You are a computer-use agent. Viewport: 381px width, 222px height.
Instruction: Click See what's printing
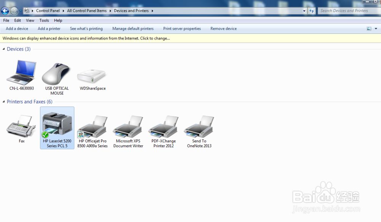tap(86, 29)
